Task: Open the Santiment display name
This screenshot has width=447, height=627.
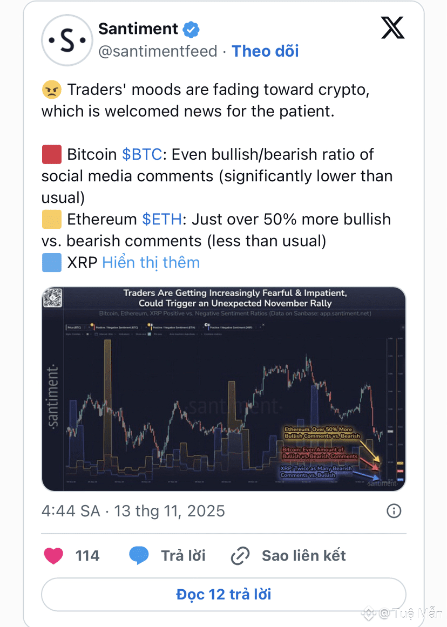Action: click(138, 29)
